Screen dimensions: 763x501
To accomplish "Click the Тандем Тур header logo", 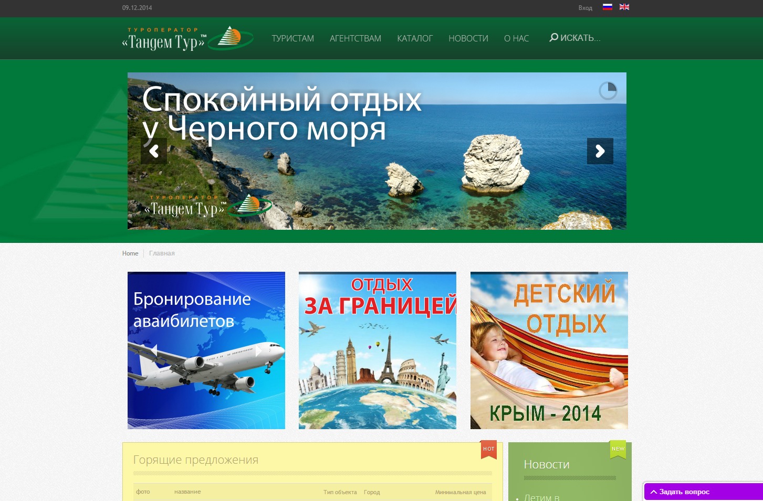I will [x=187, y=39].
